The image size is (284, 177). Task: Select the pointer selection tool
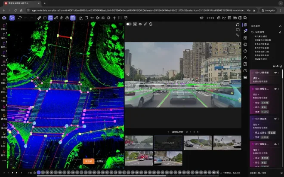[x=12, y=18]
